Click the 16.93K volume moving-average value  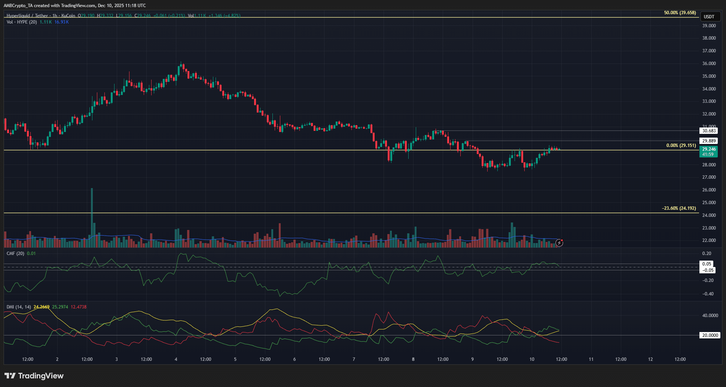61,22
